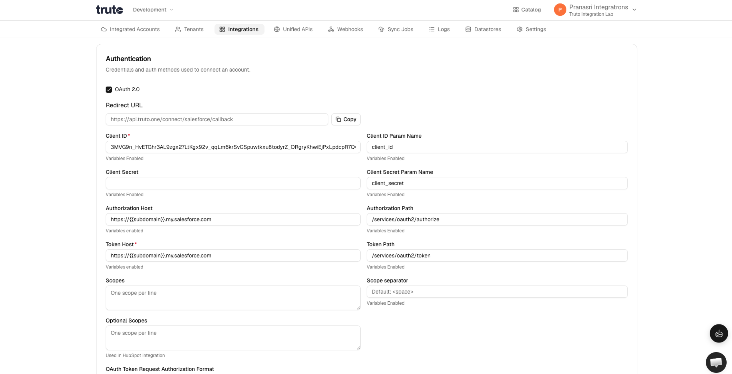Grab the Scopes textarea resize handle
The width and height of the screenshot is (732, 374).
coord(358,308)
